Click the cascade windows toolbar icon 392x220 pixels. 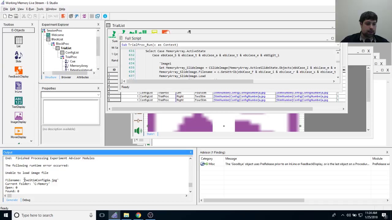(97, 16)
